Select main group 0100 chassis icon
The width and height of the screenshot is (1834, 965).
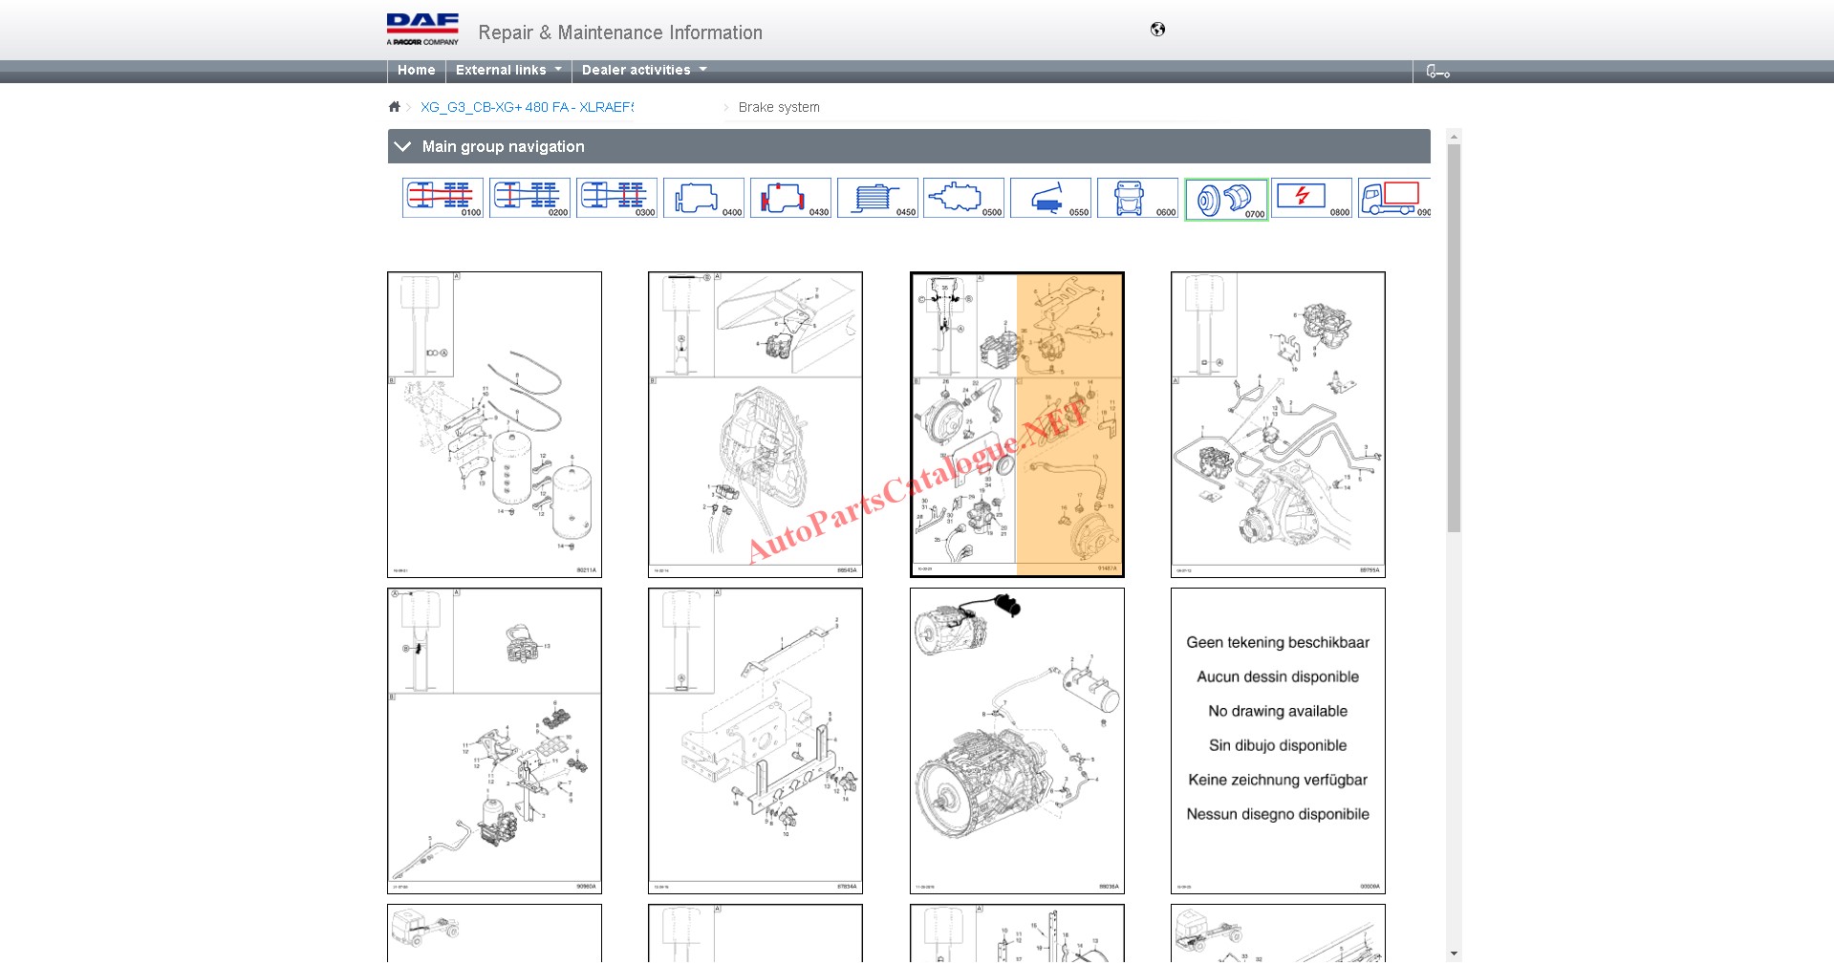[442, 198]
